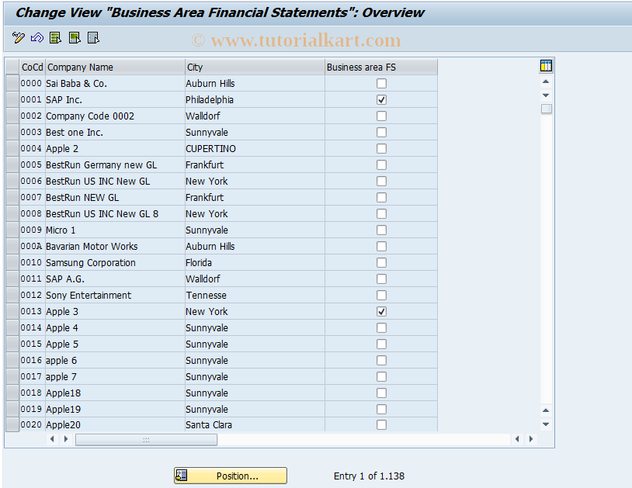Click the Entry 1 of 1.138 status text

[369, 476]
